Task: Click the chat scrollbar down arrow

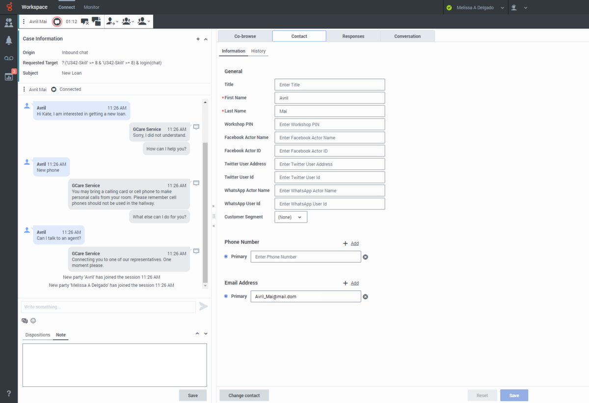Action: click(205, 286)
